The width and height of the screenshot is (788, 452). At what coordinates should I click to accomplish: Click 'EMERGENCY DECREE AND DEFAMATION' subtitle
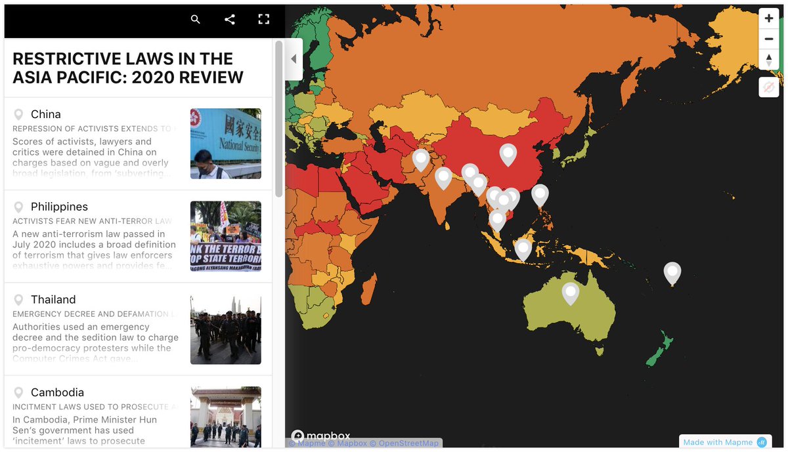point(94,314)
